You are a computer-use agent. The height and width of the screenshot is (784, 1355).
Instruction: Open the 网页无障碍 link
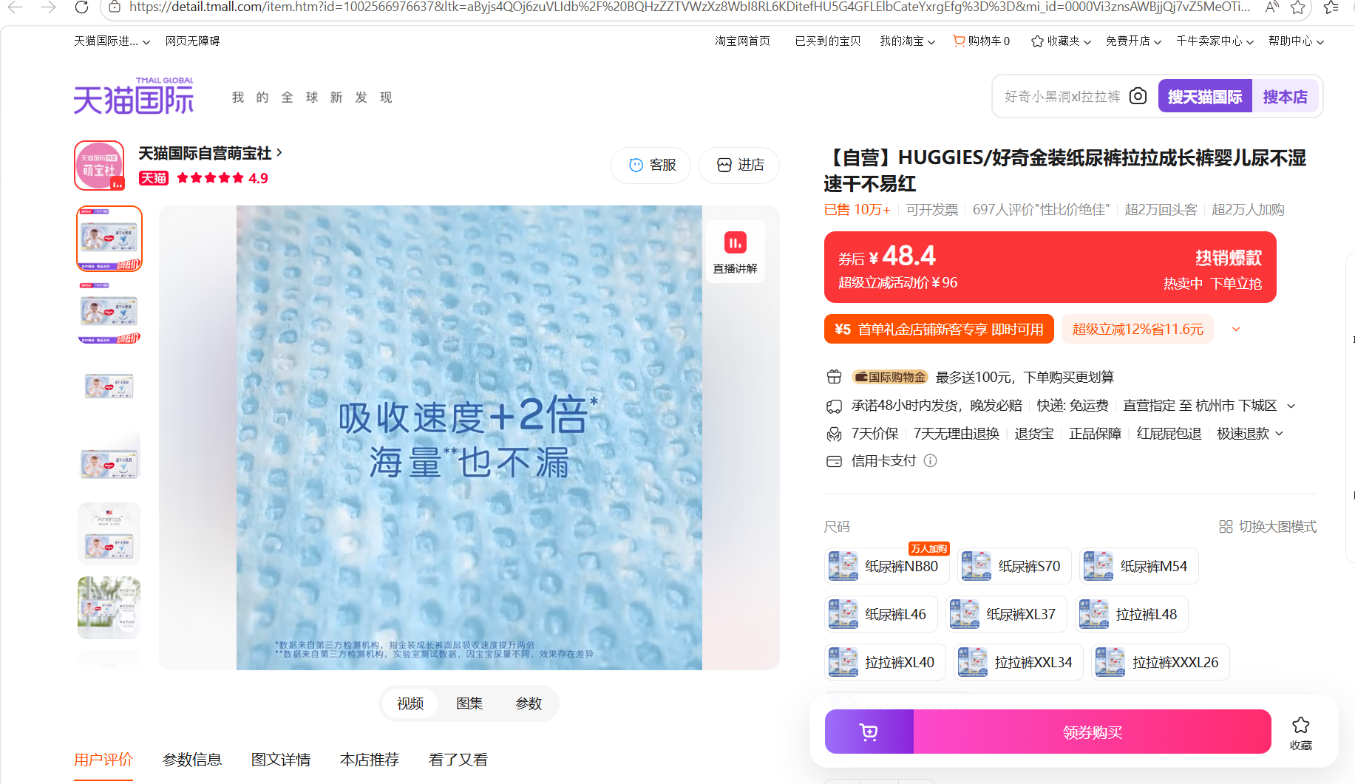(192, 41)
